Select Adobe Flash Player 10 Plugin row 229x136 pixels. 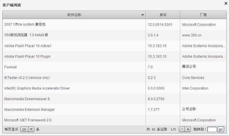click(x=114, y=57)
